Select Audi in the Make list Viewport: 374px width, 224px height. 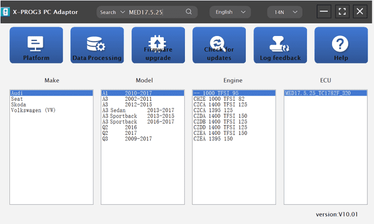coord(52,93)
